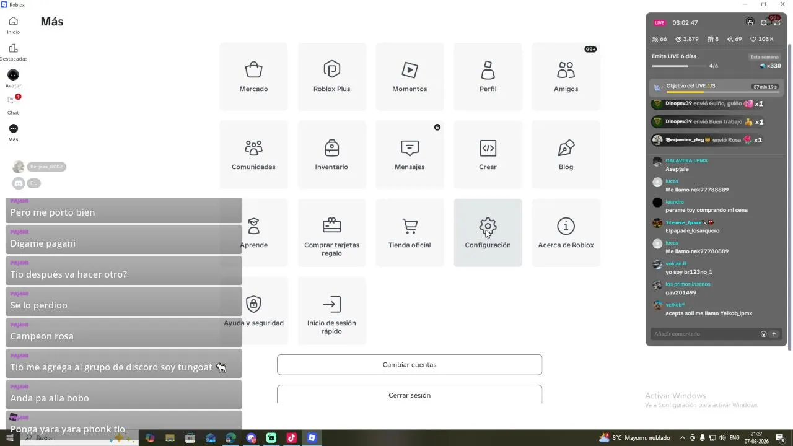793x446 pixels.
Task: Click the Emite LIVE 6 días progress bar
Action: [679, 66]
